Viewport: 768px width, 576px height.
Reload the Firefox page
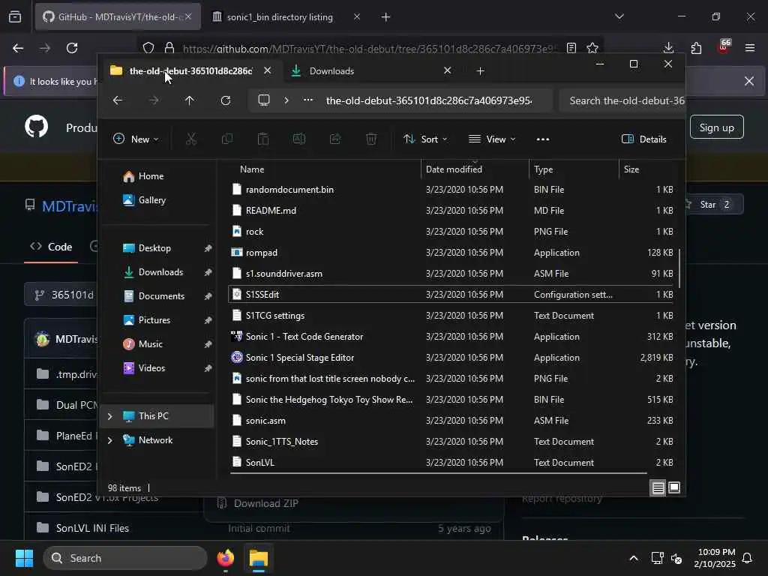click(x=72, y=48)
